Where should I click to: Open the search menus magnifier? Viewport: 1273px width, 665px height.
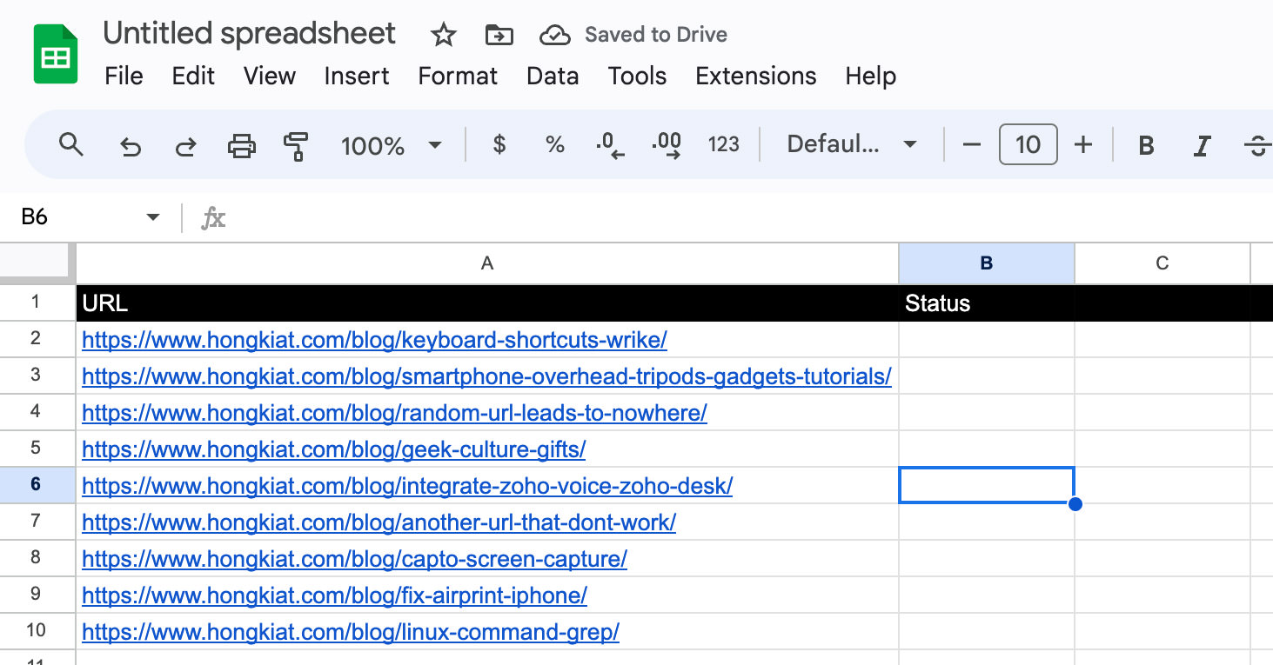point(71,144)
